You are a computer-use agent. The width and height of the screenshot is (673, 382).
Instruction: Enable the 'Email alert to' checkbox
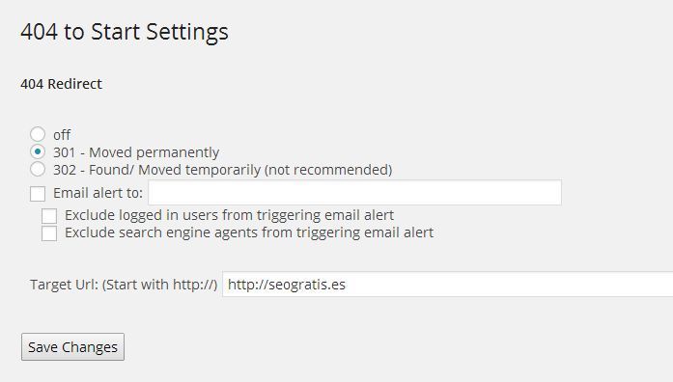pos(38,194)
